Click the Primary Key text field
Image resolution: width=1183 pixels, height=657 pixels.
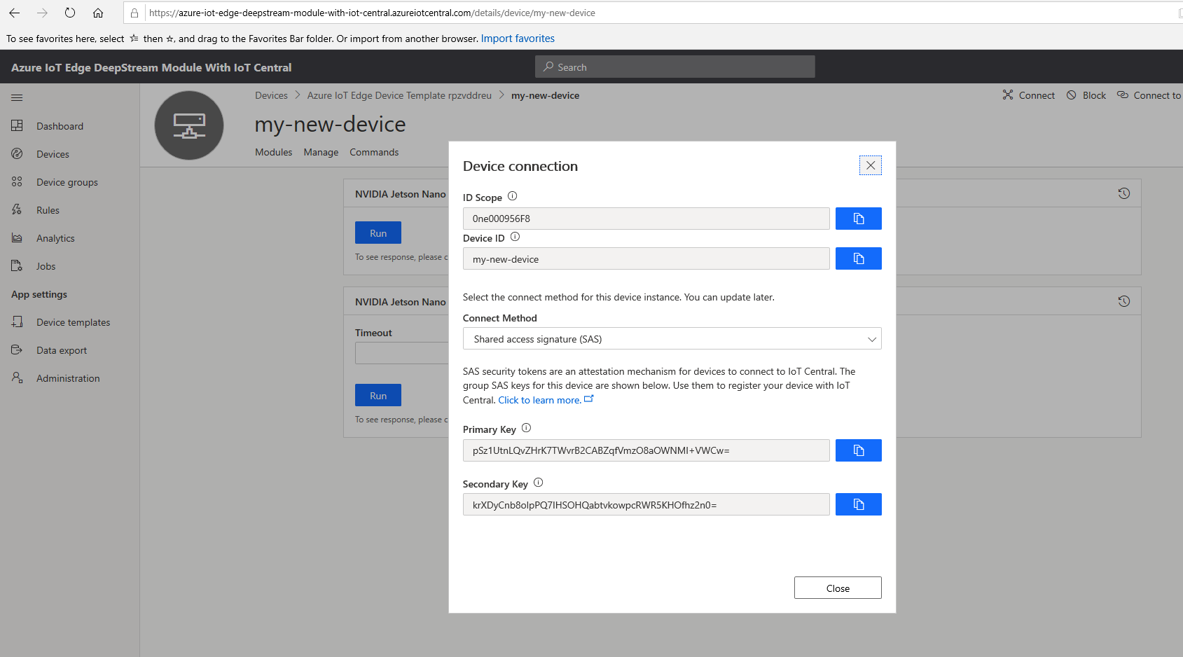point(646,450)
